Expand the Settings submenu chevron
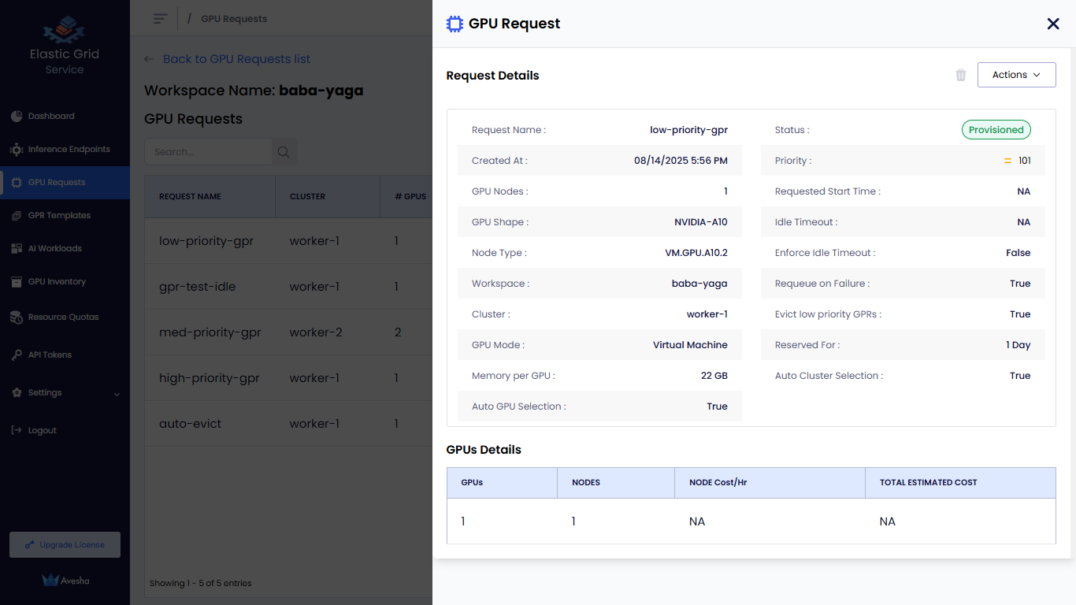The height and width of the screenshot is (605, 1076). pos(117,393)
